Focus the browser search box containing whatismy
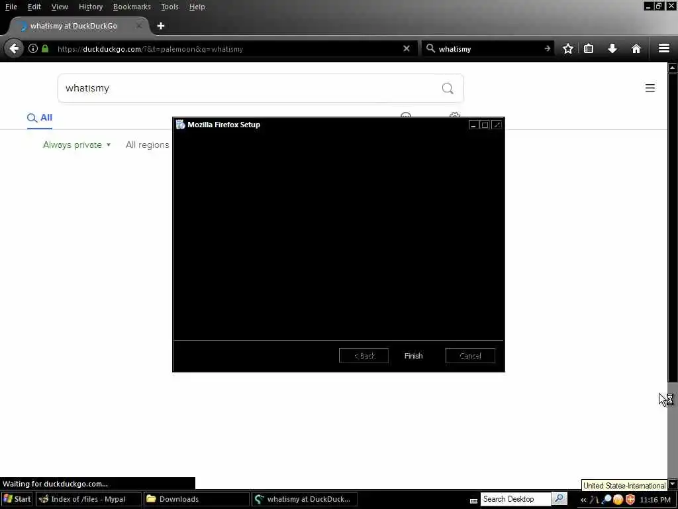Viewport: 678px width, 509px height. tap(489, 49)
